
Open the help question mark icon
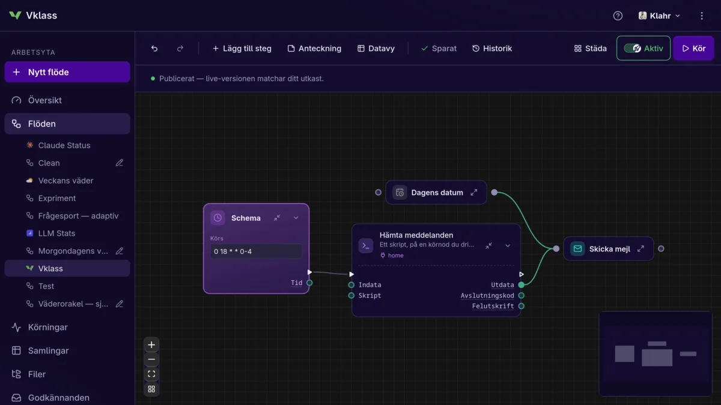[x=618, y=16]
